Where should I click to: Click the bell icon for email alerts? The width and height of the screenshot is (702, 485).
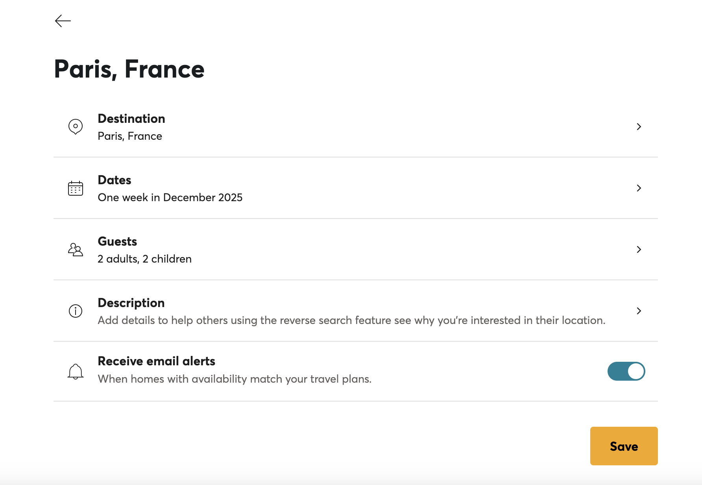[76, 371]
